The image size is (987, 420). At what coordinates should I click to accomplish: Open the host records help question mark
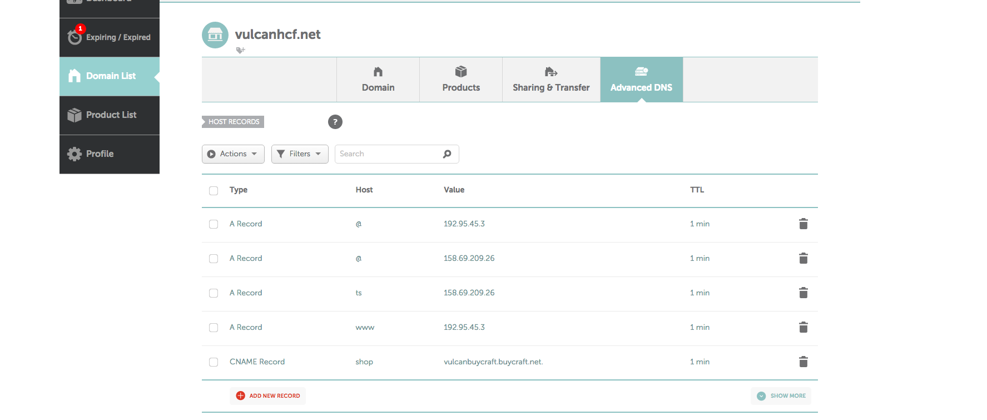pos(335,122)
